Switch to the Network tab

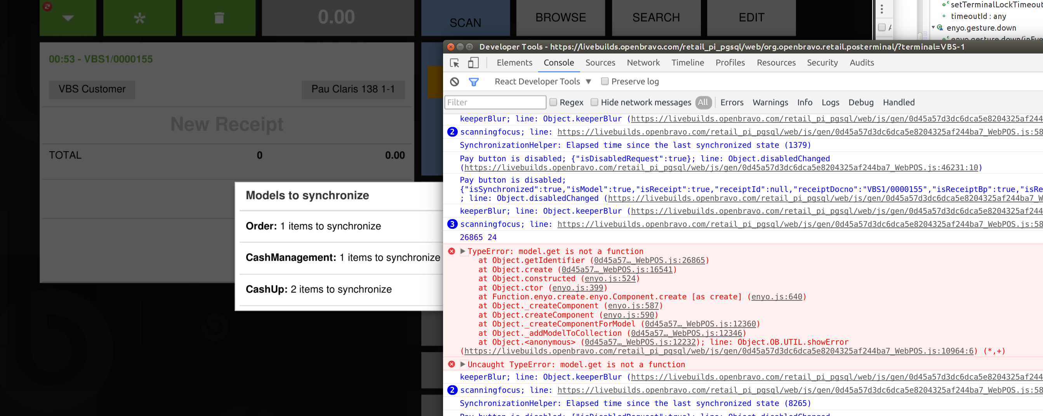[643, 63]
